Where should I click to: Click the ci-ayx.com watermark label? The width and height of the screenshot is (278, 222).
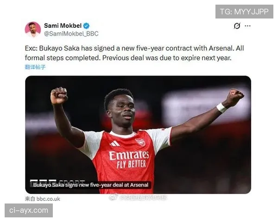point(29,210)
